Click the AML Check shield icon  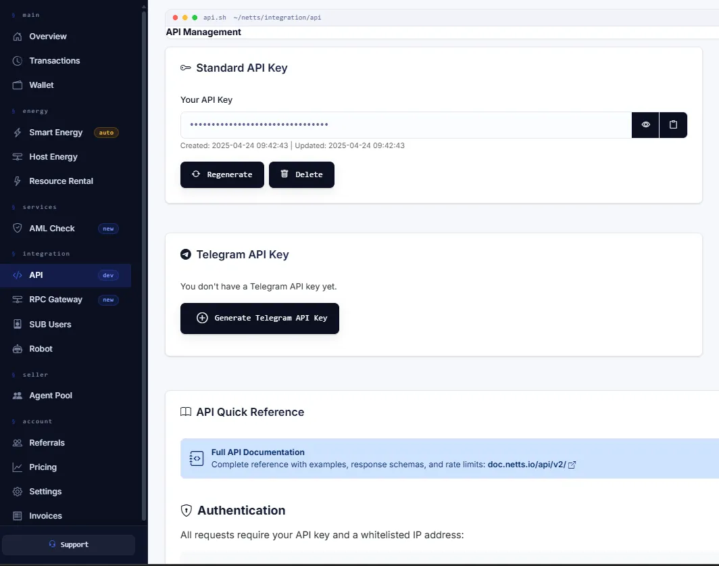18,228
